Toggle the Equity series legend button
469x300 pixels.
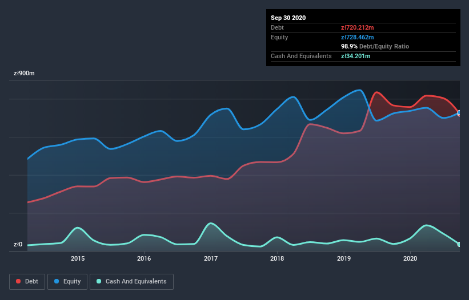click(x=67, y=282)
